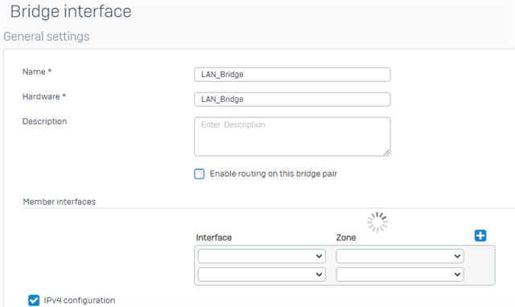515x307 pixels.
Task: Click the Description field label
Action: click(45, 121)
